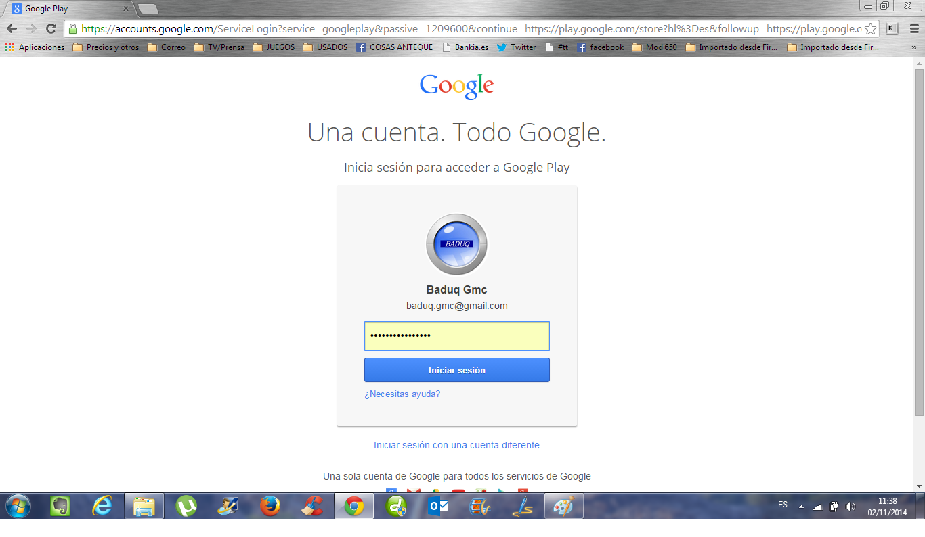Image resolution: width=925 pixels, height=537 pixels.
Task: Open Evernote from the taskbar
Action: click(60, 506)
